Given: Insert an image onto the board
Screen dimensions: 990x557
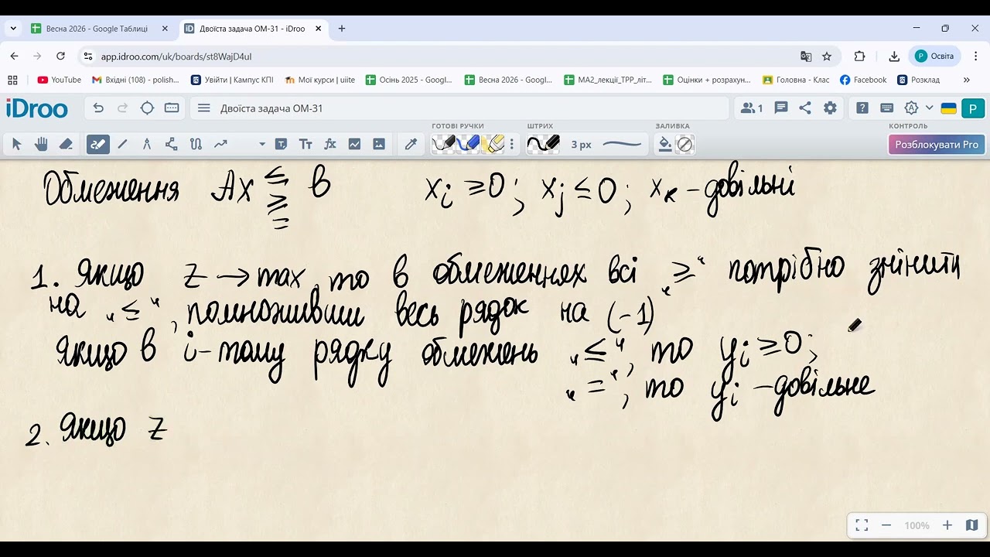Looking at the screenshot, I should (x=379, y=144).
